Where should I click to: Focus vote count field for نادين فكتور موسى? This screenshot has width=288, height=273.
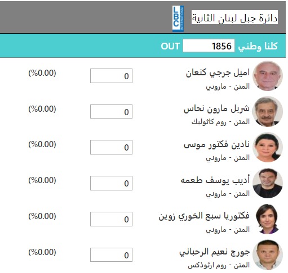click(111, 147)
